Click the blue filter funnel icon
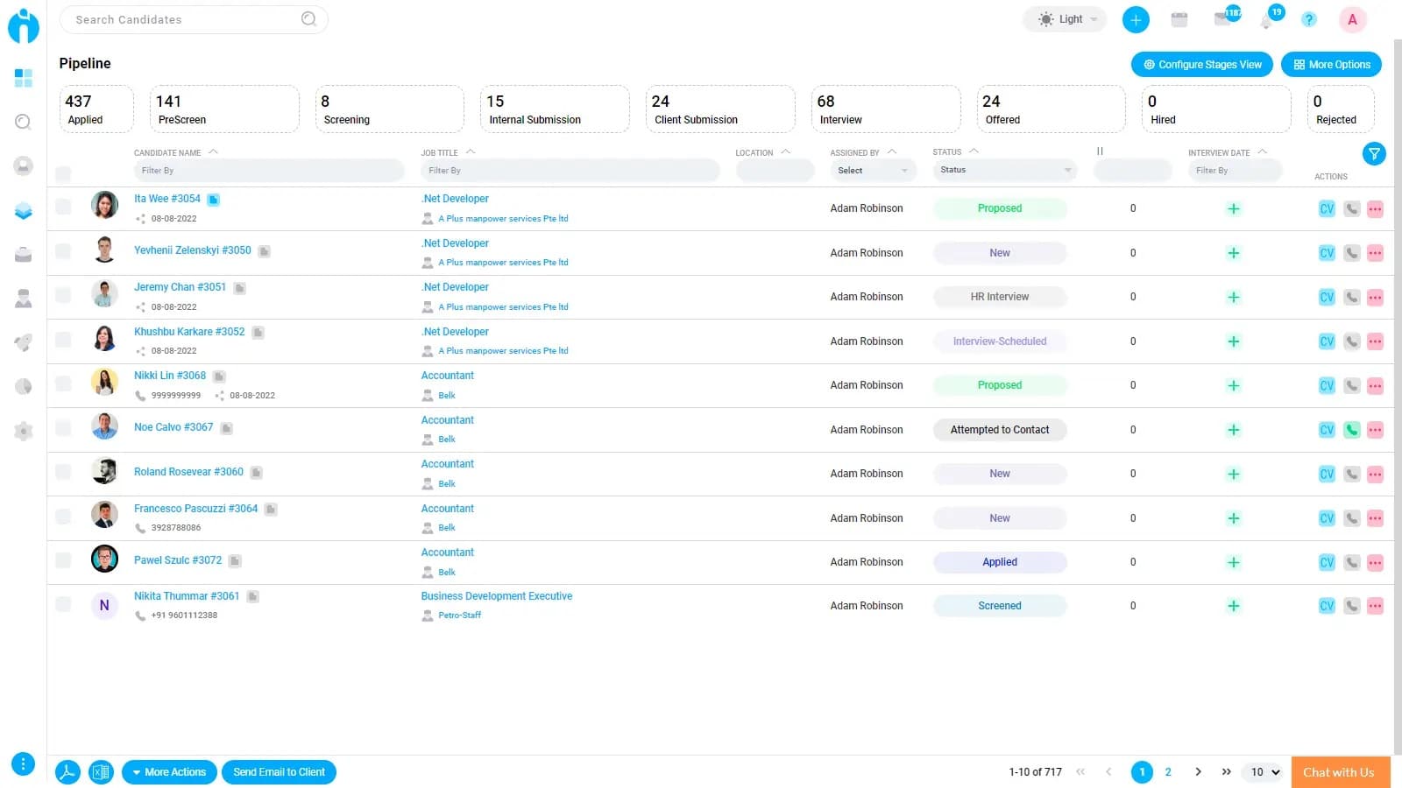The height and width of the screenshot is (788, 1402). click(1373, 154)
